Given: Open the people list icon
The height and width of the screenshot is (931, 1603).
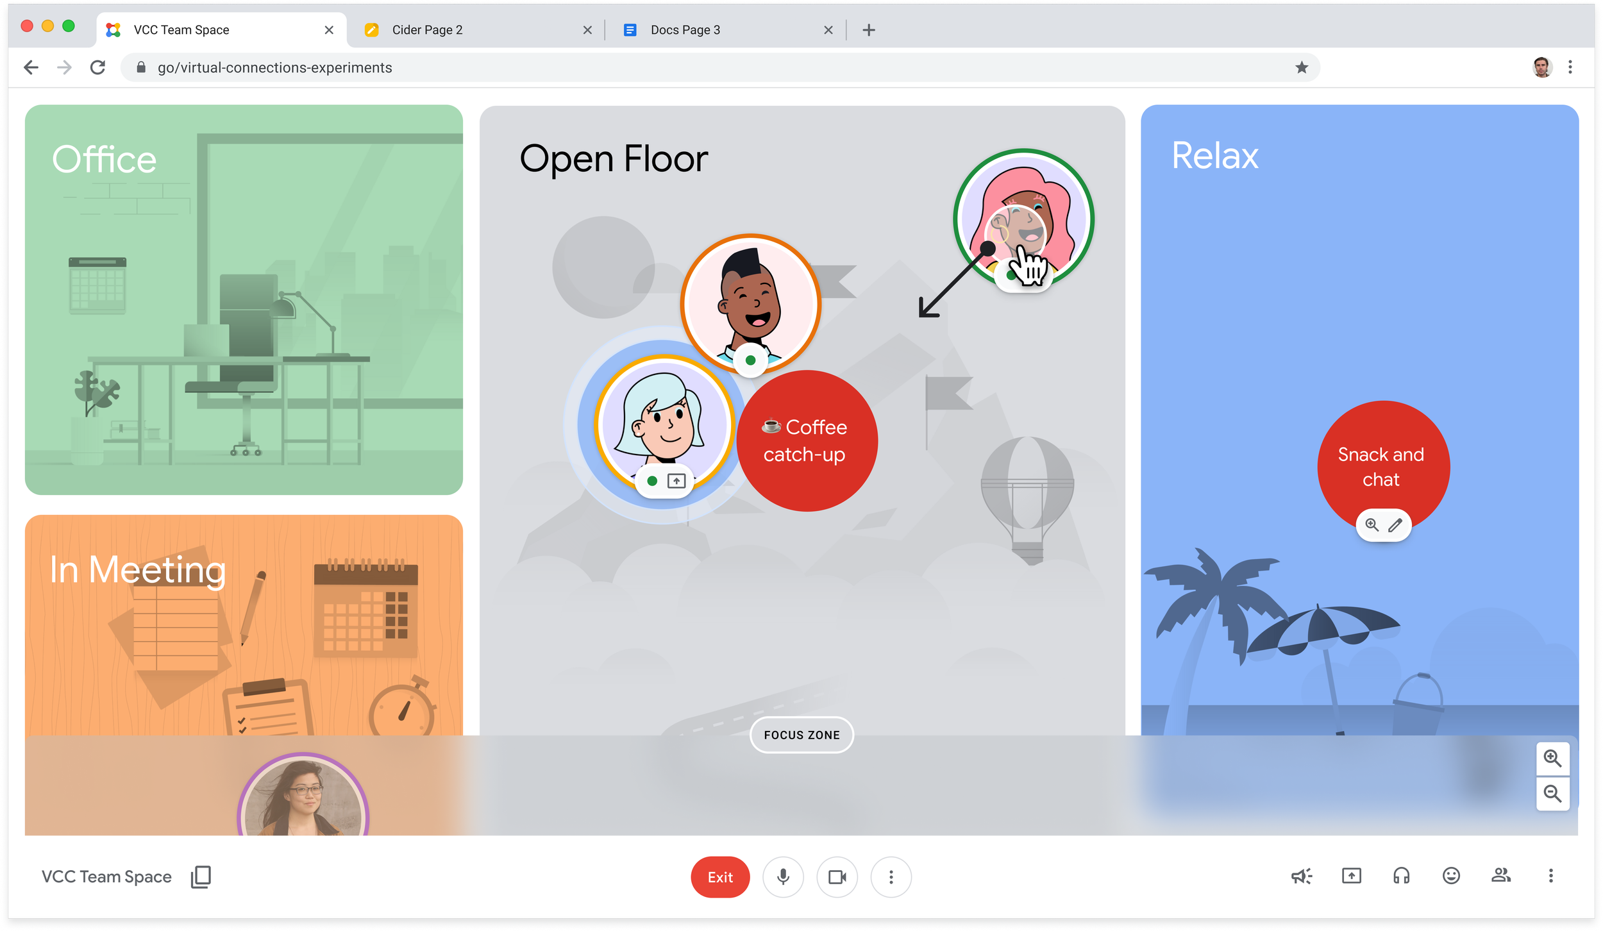Looking at the screenshot, I should coord(1500,876).
